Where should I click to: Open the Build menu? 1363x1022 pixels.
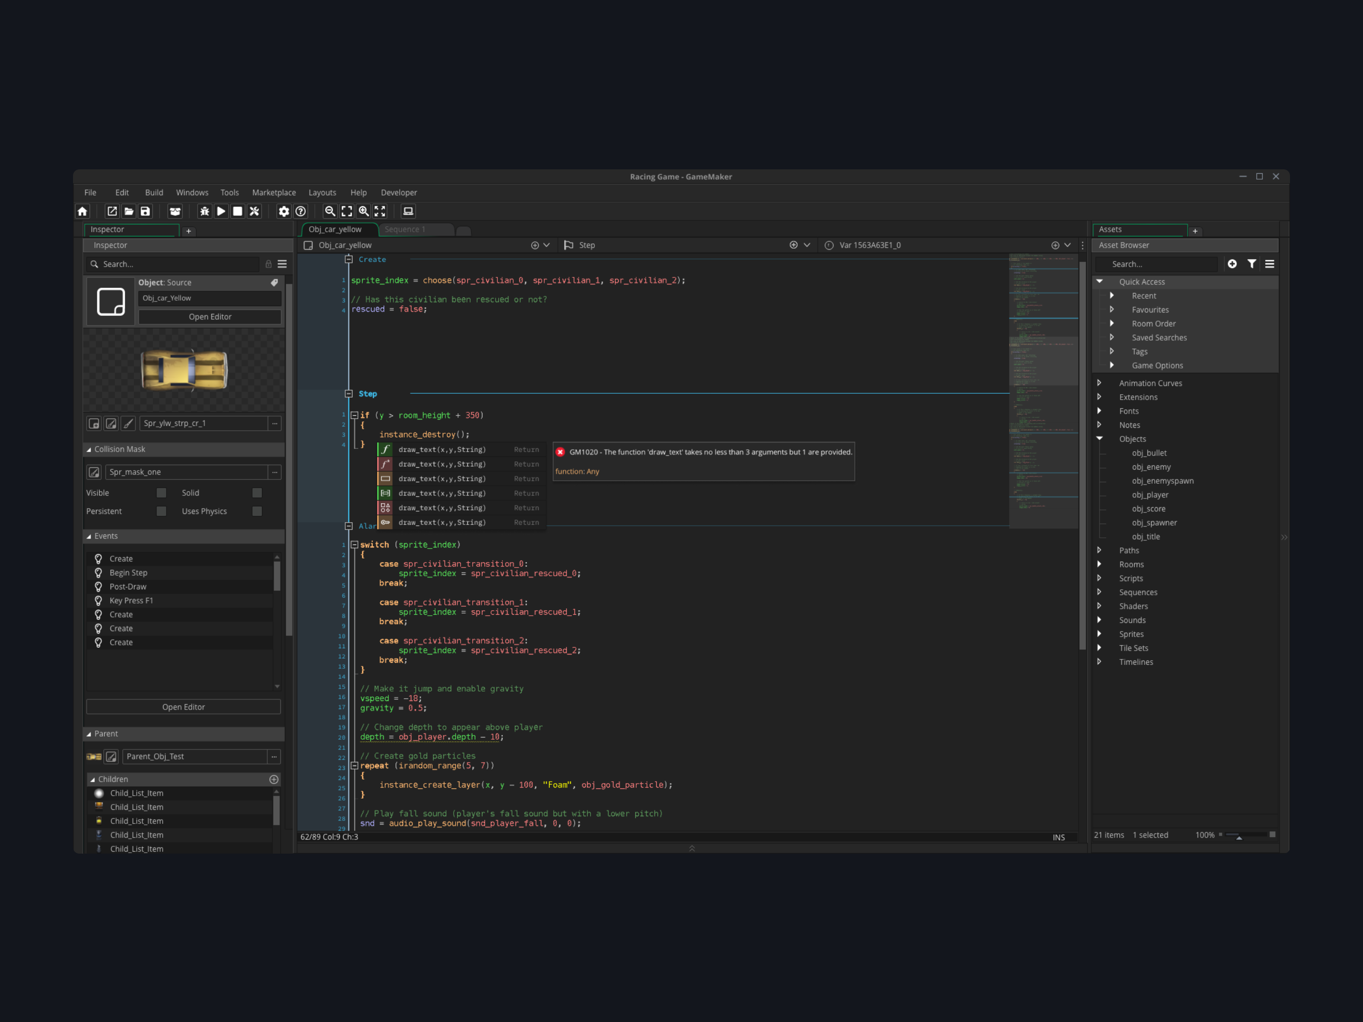(x=154, y=193)
